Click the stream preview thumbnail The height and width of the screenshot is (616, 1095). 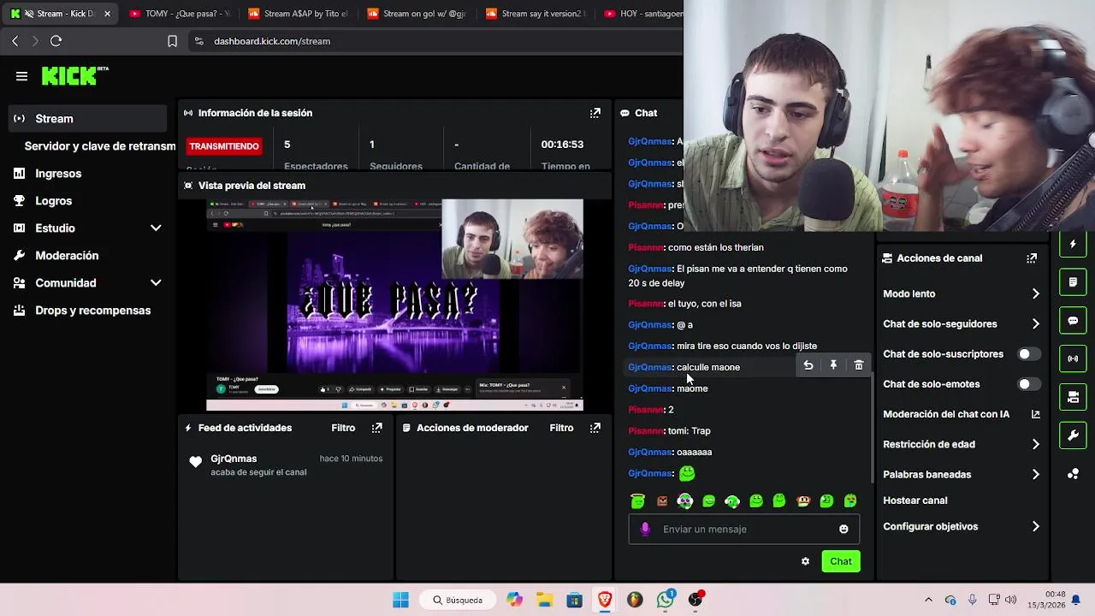[394, 305]
